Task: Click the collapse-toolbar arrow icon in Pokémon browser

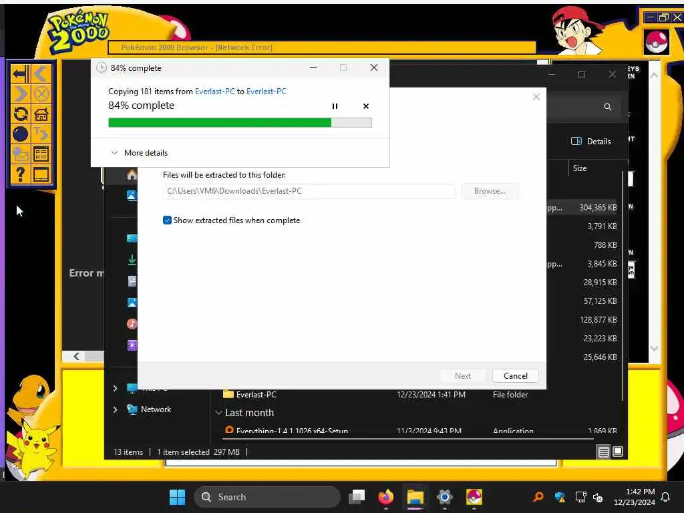Action: pyautogui.click(x=21, y=73)
